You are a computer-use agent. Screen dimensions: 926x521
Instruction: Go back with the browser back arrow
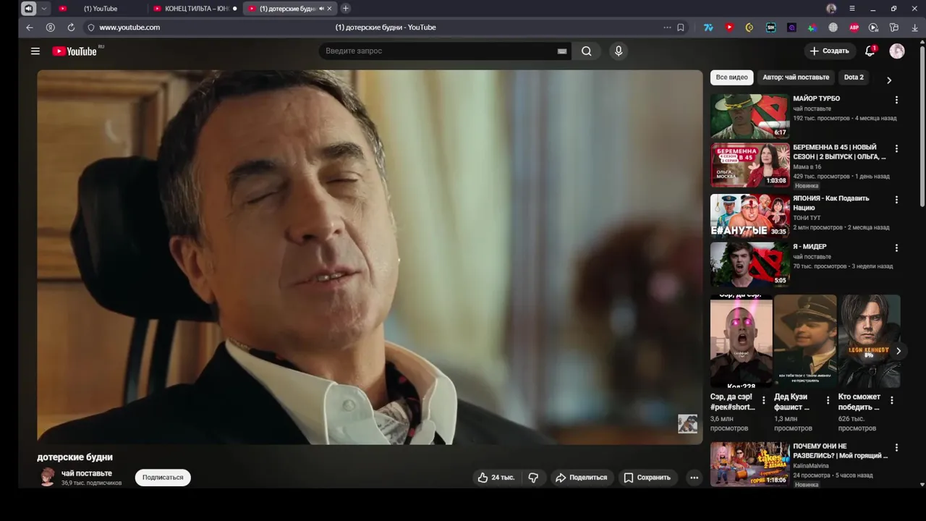(30, 27)
